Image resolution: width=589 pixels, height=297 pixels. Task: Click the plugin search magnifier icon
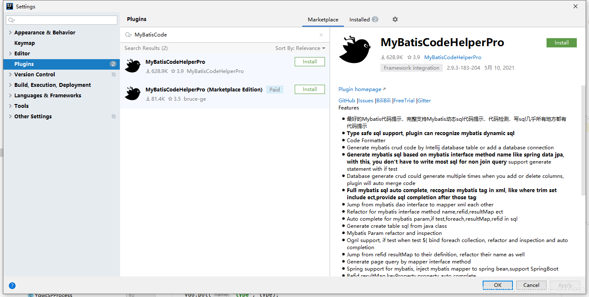point(128,35)
